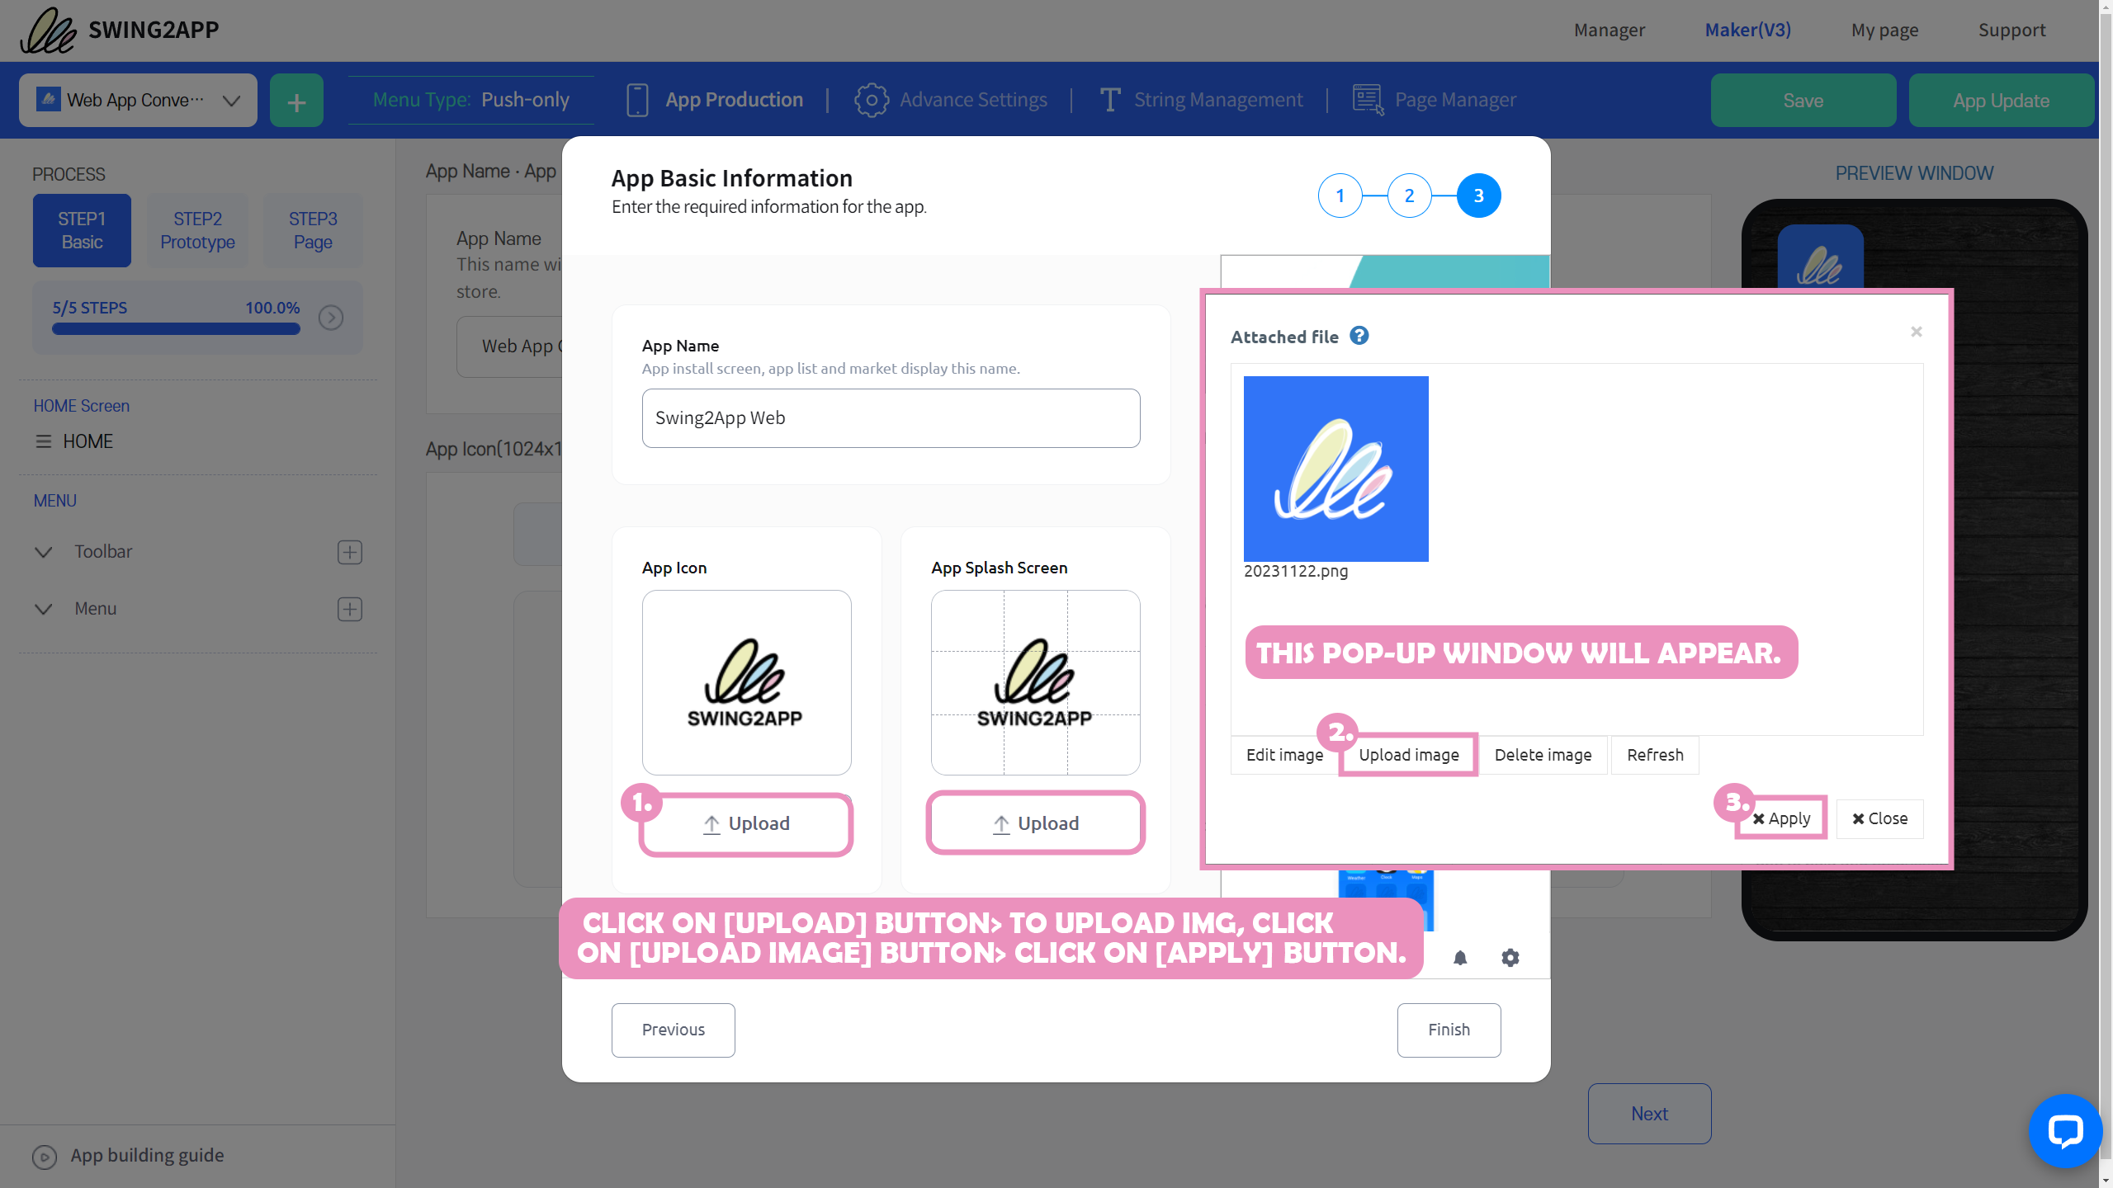Select HOME in the sidebar

tap(87, 441)
